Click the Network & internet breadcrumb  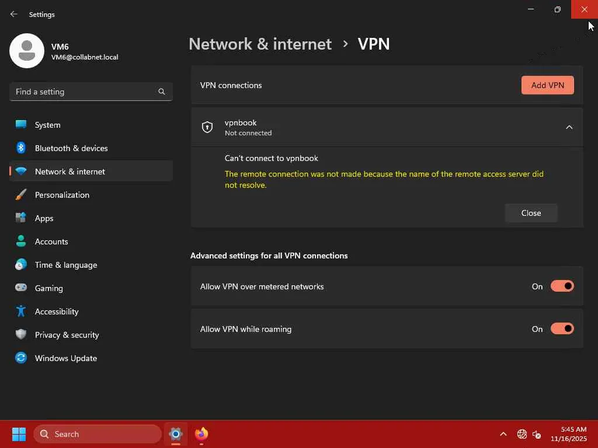(260, 44)
